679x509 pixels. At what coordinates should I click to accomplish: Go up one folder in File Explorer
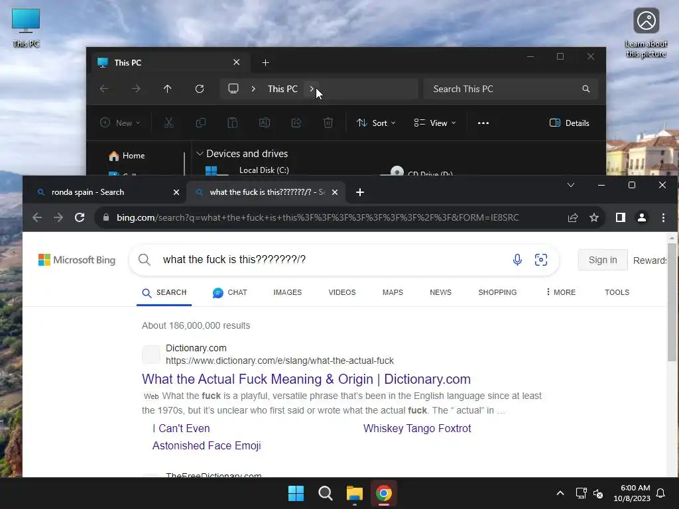pyautogui.click(x=168, y=89)
